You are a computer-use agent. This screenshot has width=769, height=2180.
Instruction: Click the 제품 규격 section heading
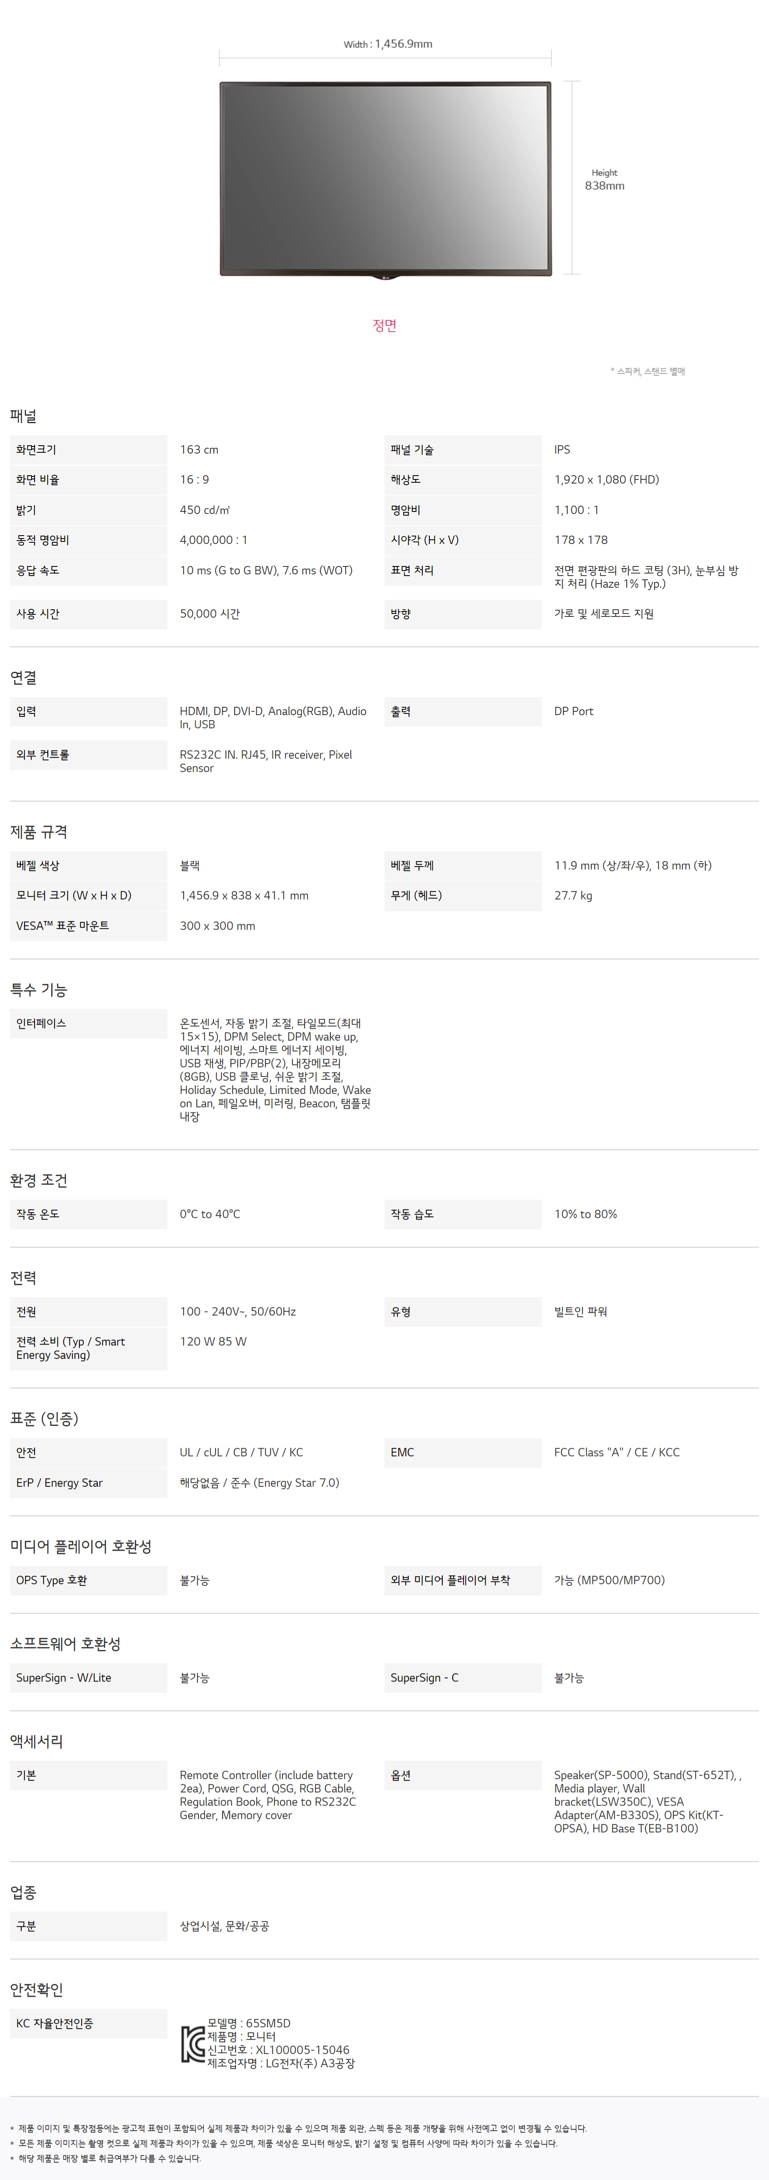coord(39,832)
